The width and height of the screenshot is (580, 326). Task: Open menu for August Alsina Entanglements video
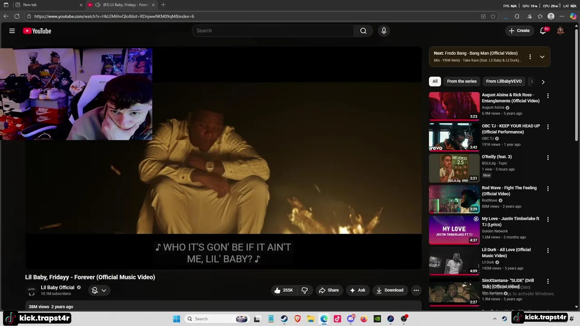pyautogui.click(x=548, y=96)
